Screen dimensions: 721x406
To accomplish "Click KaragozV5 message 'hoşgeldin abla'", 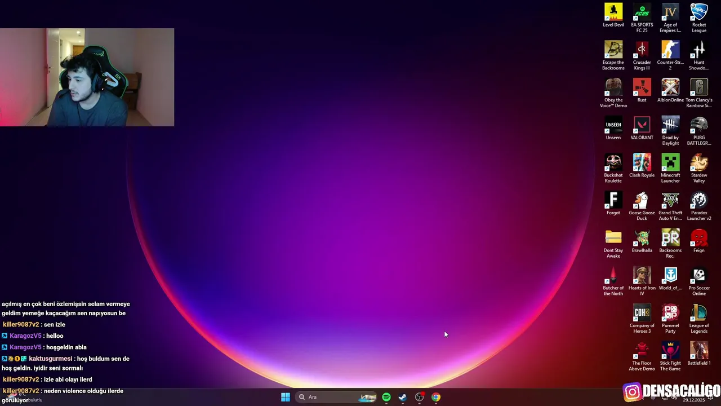I will pos(66,347).
